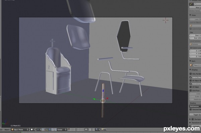Toggle lock camera and layers to scene
The height and width of the screenshot is (133, 201).
coord(86,130)
